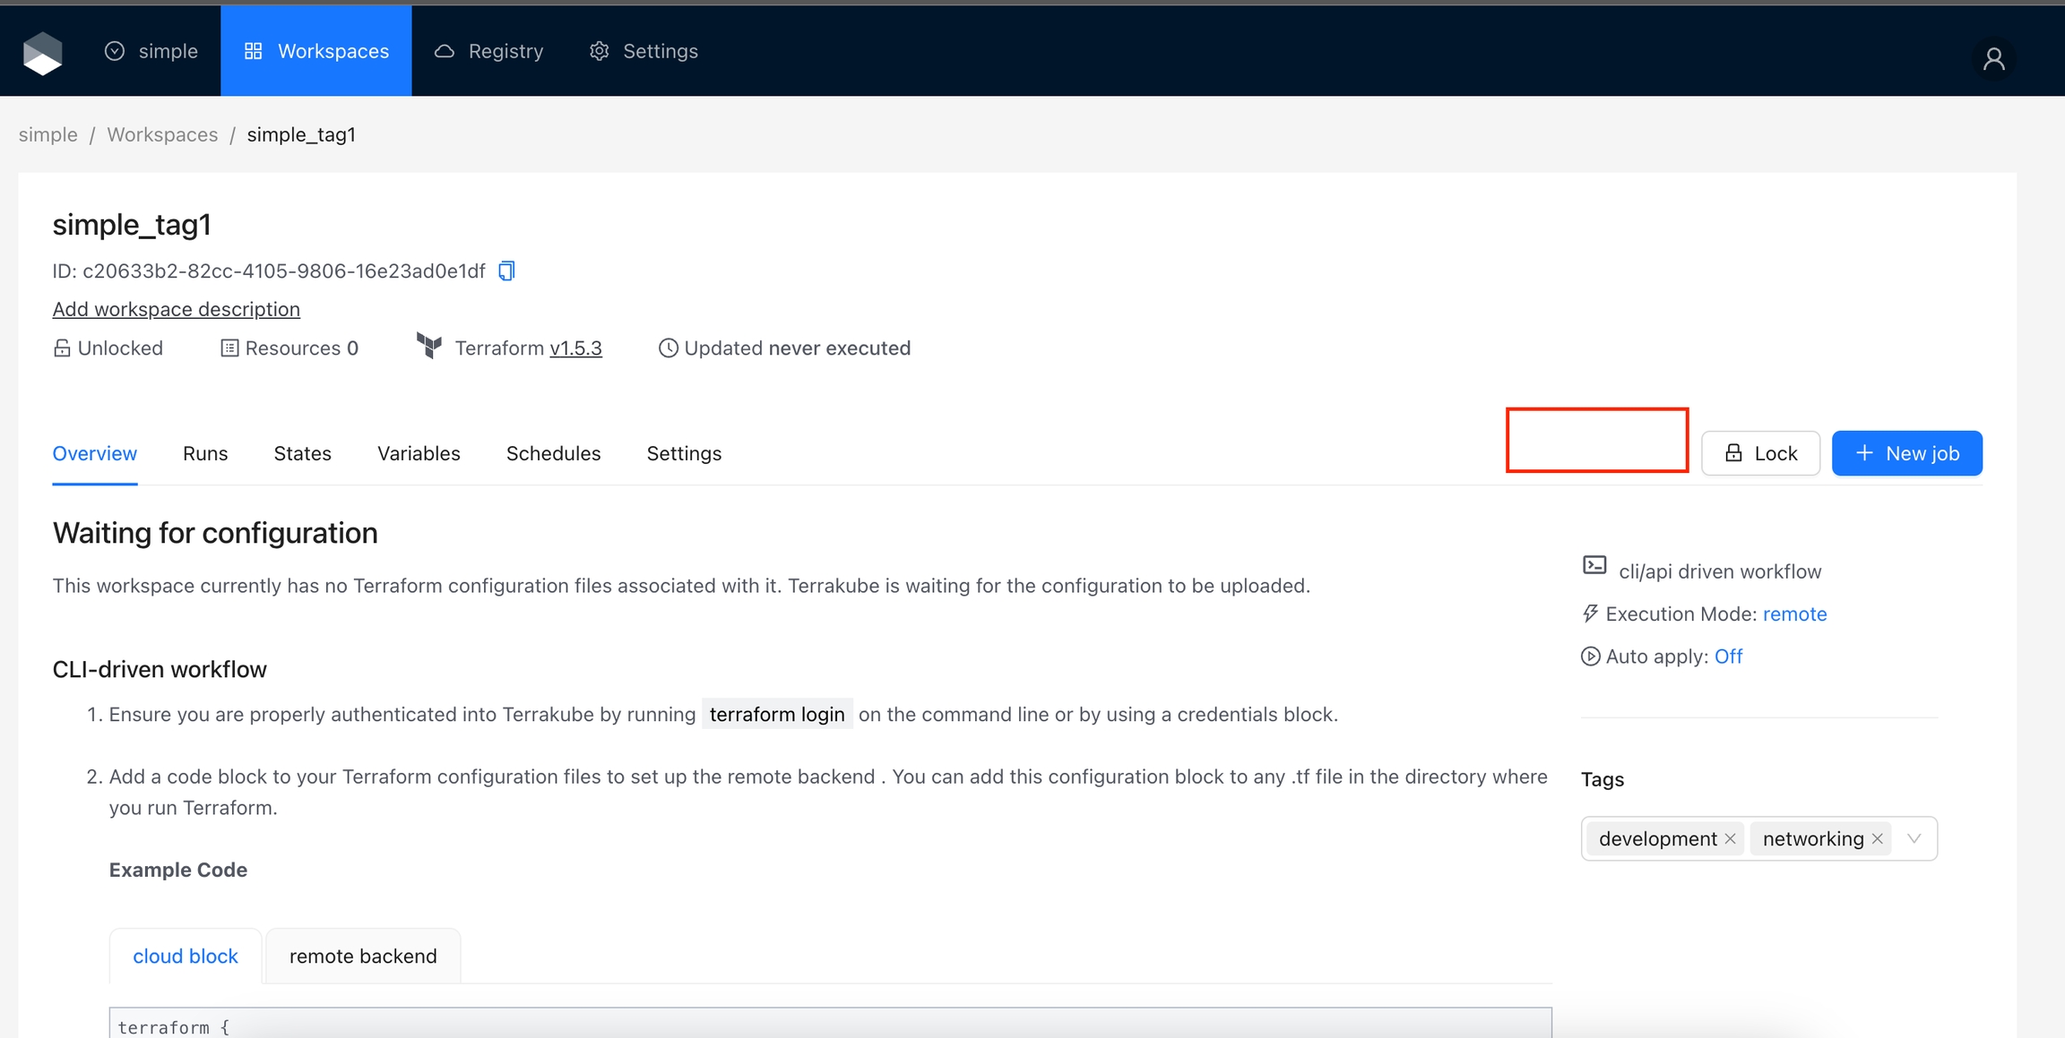Open the Variables tab
Viewport: 2065px width, 1038px height.
click(x=419, y=453)
